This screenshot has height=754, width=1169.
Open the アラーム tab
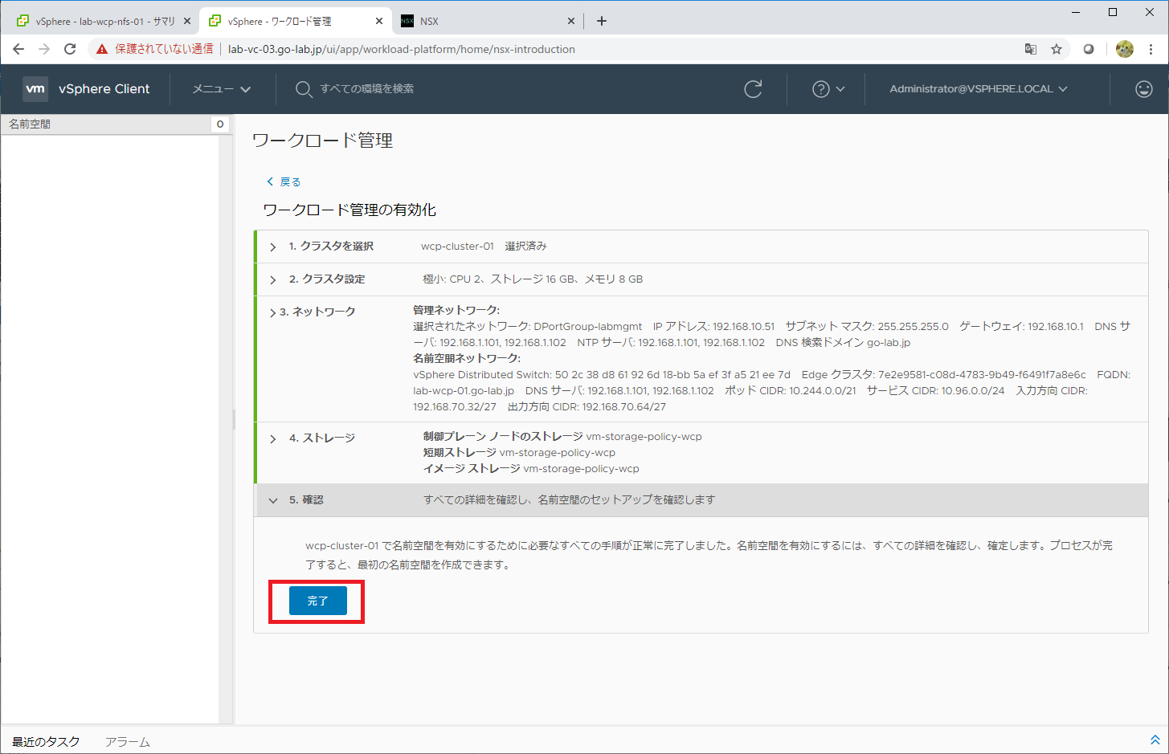pos(128,742)
